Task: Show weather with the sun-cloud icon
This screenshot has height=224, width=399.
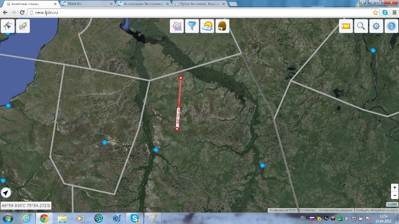Action: 207,26
